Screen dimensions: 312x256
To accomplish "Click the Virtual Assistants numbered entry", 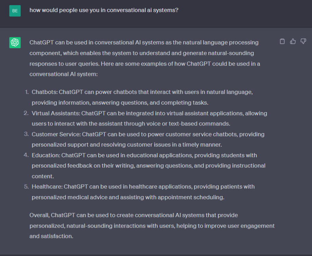I will click(x=149, y=118).
